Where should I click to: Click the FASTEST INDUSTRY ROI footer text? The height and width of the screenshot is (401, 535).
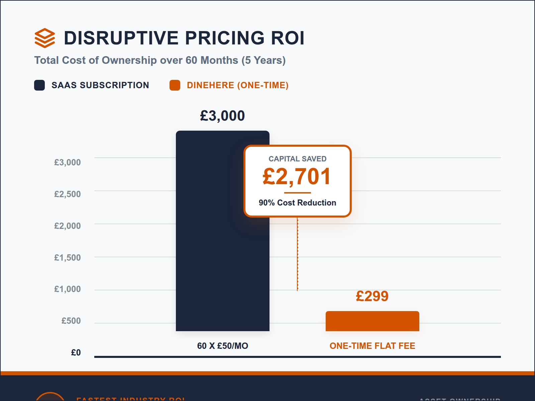131,399
